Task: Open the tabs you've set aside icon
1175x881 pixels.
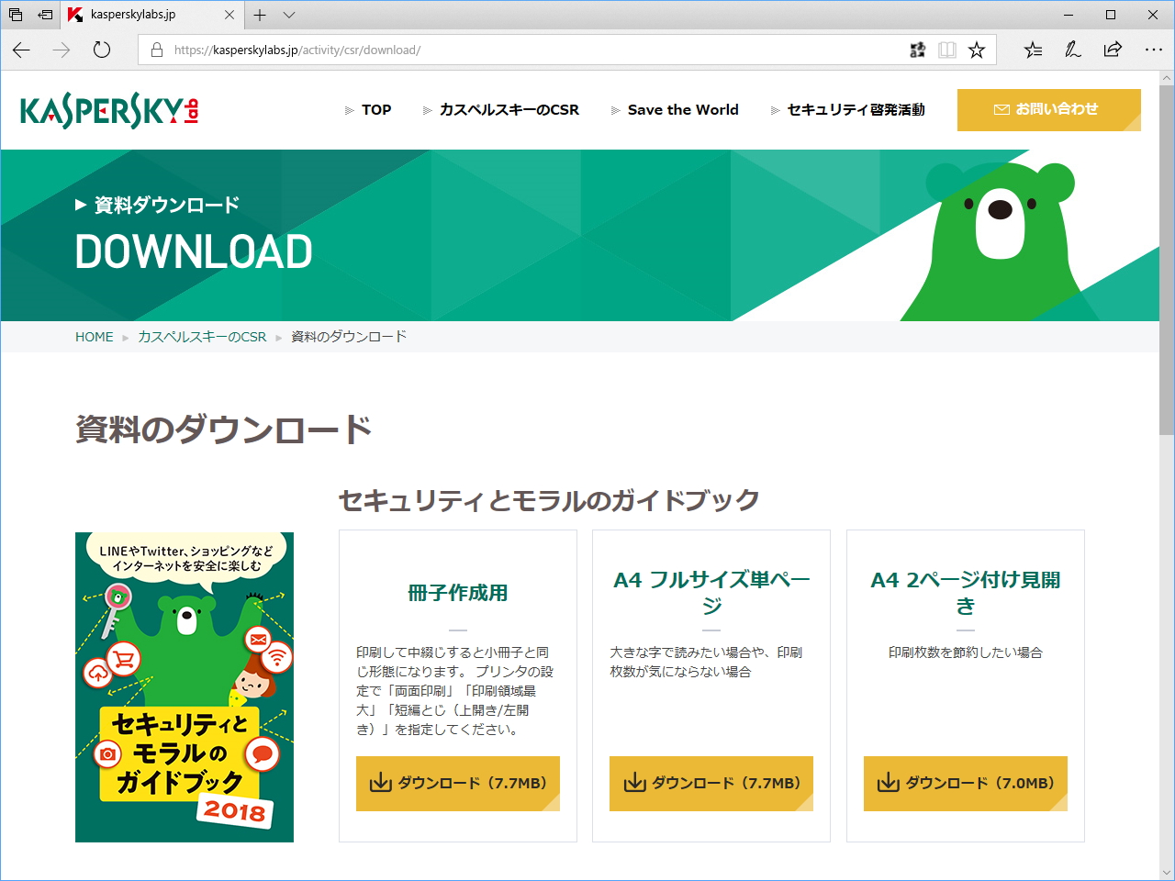Action: [x=16, y=15]
